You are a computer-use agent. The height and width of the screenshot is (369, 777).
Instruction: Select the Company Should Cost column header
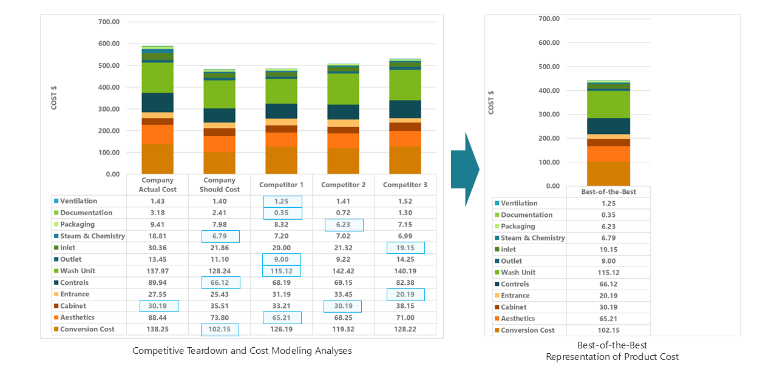coord(220,185)
